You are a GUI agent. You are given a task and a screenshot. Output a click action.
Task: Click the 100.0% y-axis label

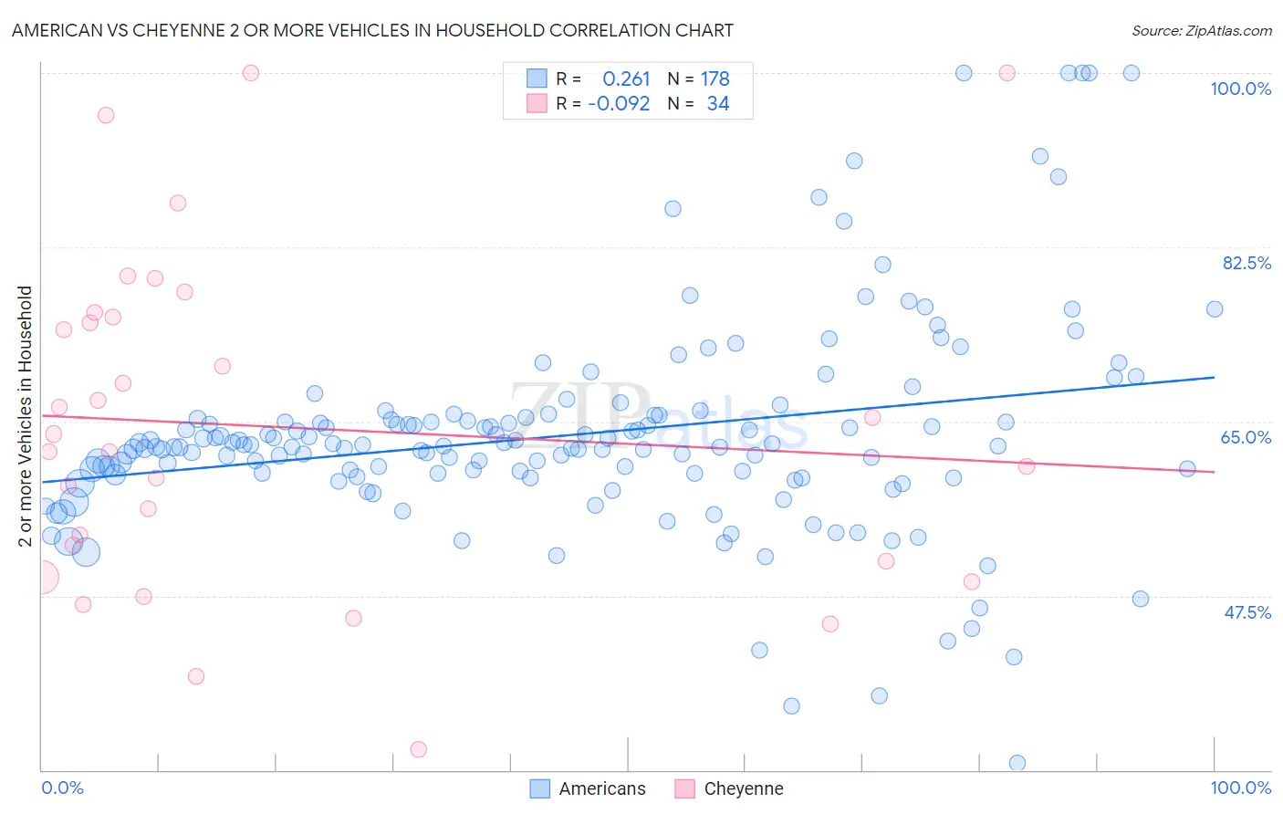[x=1241, y=89]
